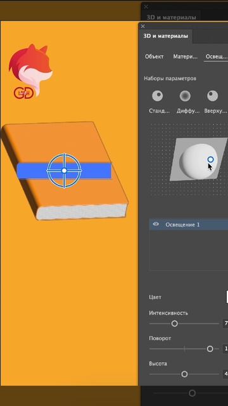Click the Высота value field
Image resolution: width=228 pixels, height=406 pixels.
click(x=225, y=374)
